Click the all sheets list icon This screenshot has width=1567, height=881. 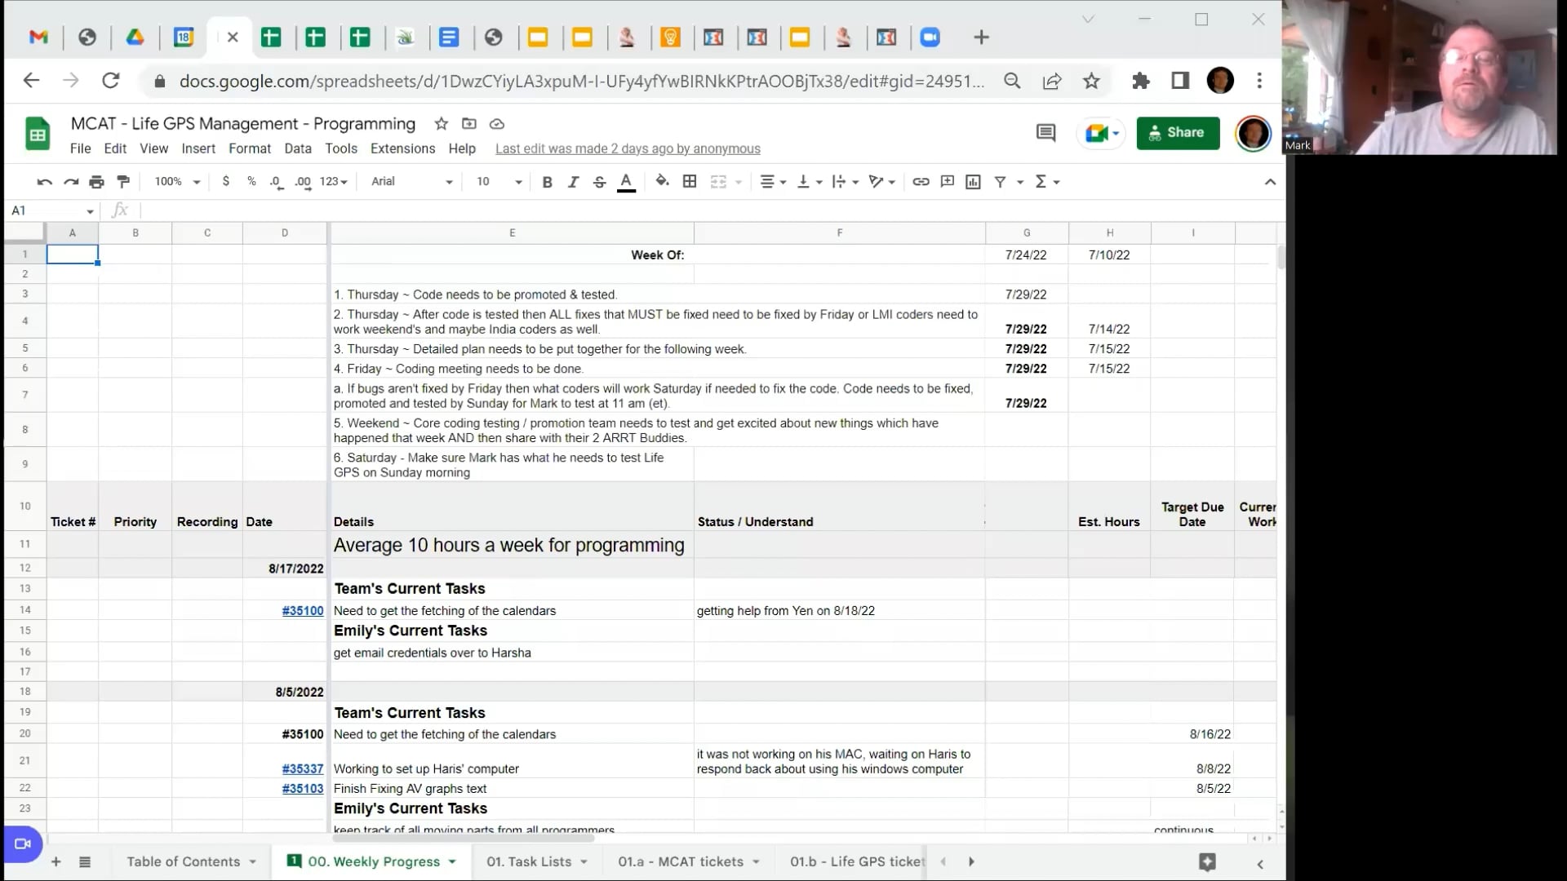tap(85, 861)
